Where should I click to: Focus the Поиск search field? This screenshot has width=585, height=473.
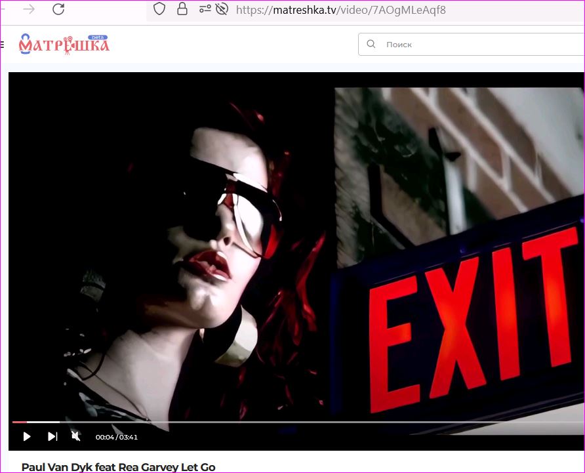pyautogui.click(x=472, y=45)
